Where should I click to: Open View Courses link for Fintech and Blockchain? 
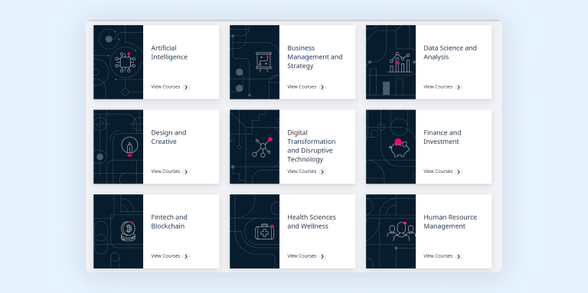[x=165, y=256]
